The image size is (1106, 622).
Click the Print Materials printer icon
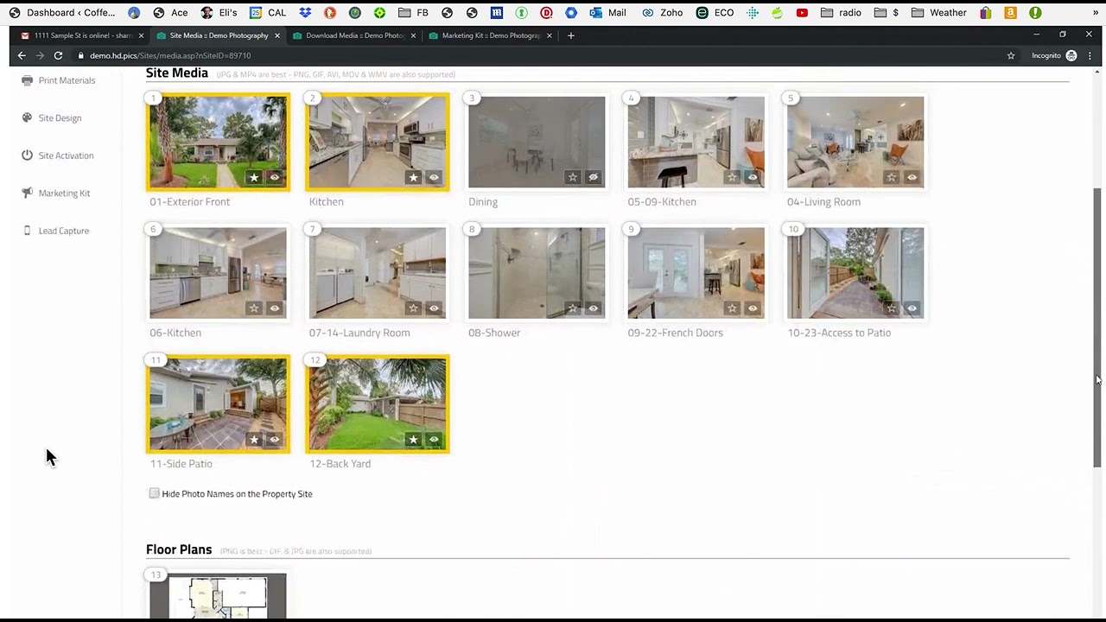click(27, 80)
